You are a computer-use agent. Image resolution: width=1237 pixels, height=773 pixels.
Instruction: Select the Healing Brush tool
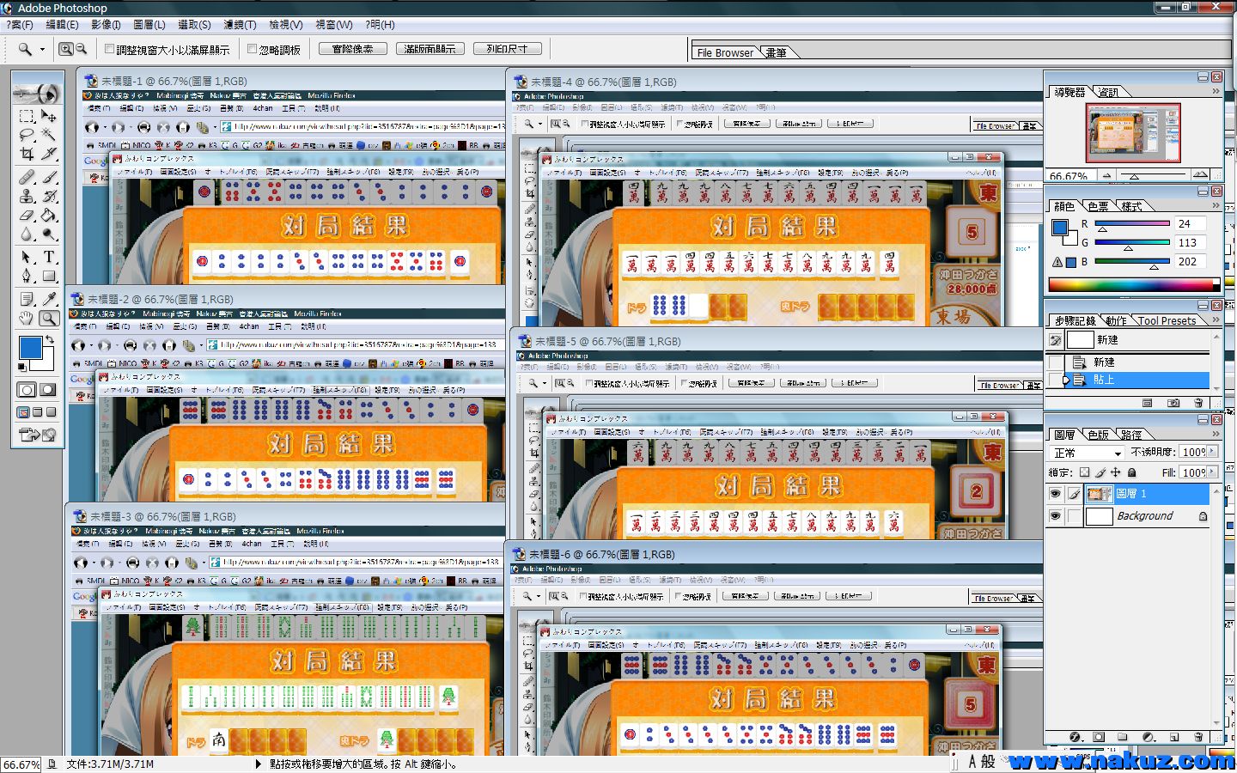(27, 177)
